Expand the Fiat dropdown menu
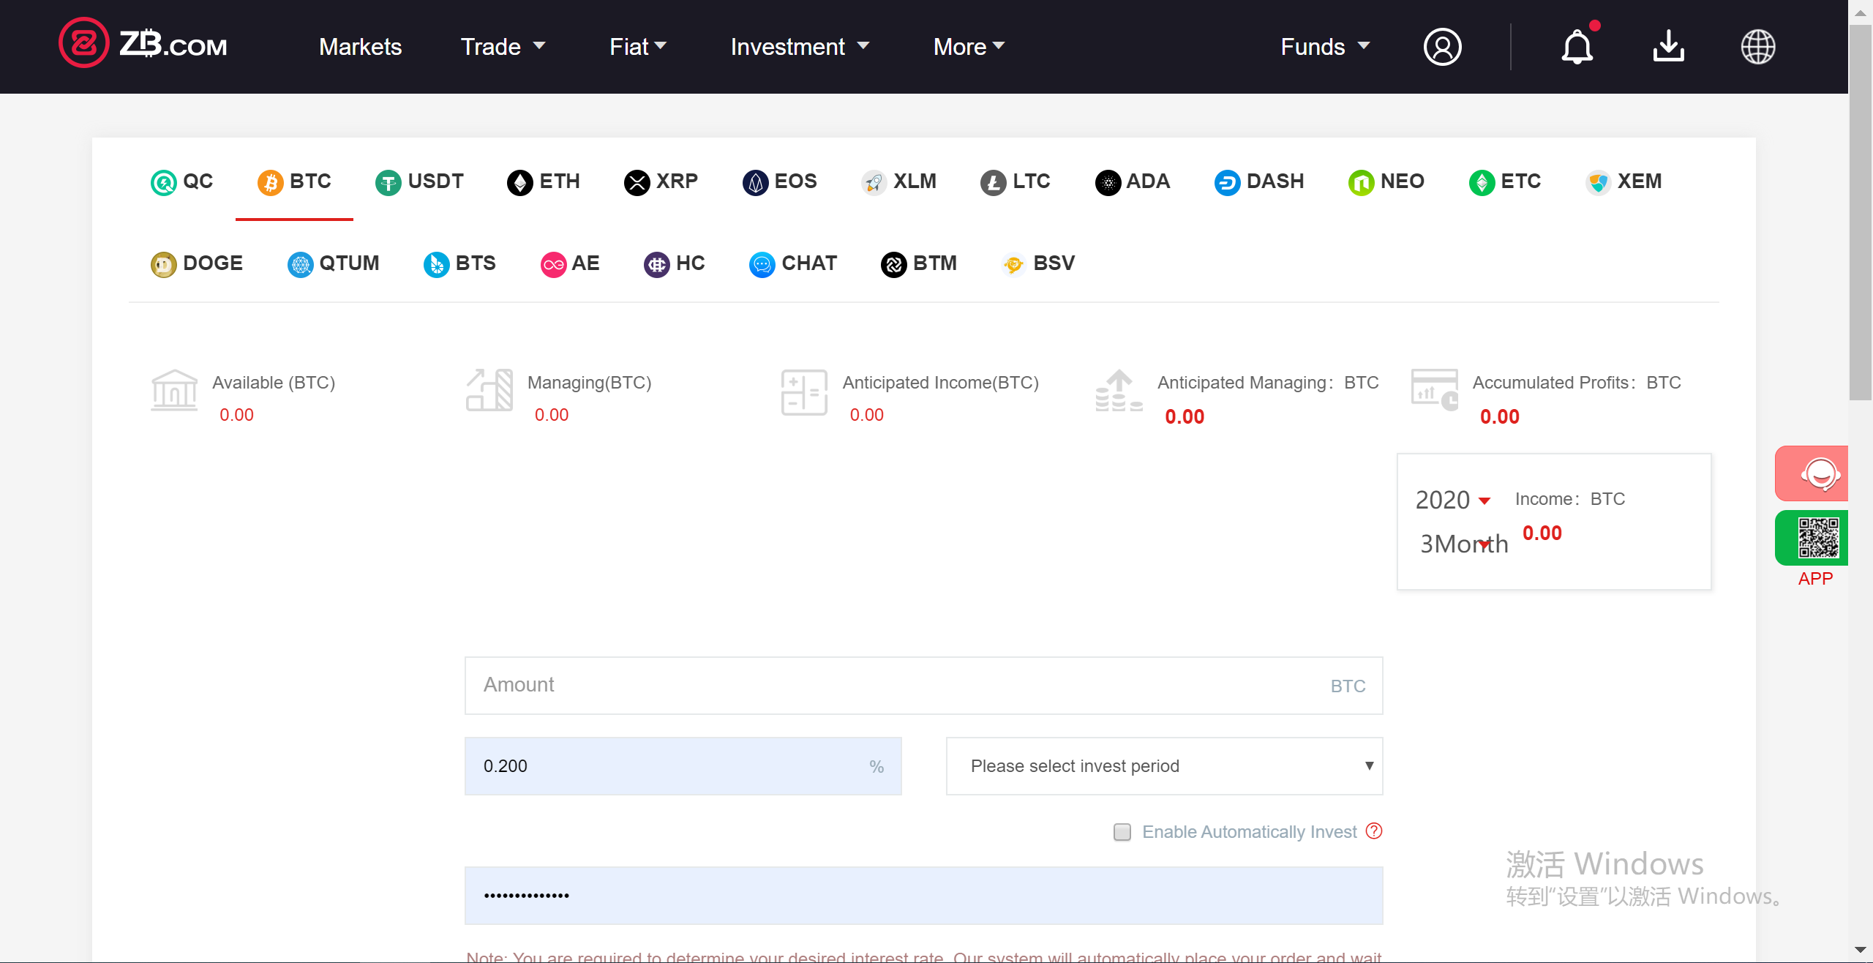The height and width of the screenshot is (963, 1873). [x=638, y=47]
